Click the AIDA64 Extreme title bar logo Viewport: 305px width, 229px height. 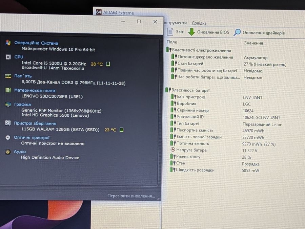point(99,12)
